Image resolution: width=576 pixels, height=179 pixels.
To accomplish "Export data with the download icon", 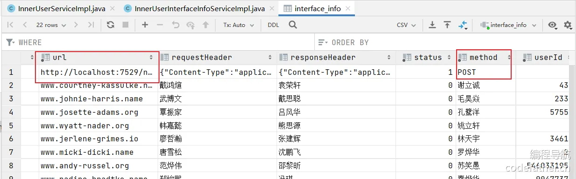I will pyautogui.click(x=432, y=25).
